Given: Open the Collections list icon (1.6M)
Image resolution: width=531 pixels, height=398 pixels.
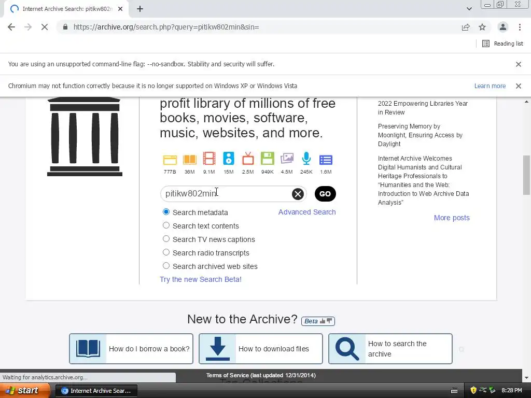Looking at the screenshot, I should (x=326, y=160).
